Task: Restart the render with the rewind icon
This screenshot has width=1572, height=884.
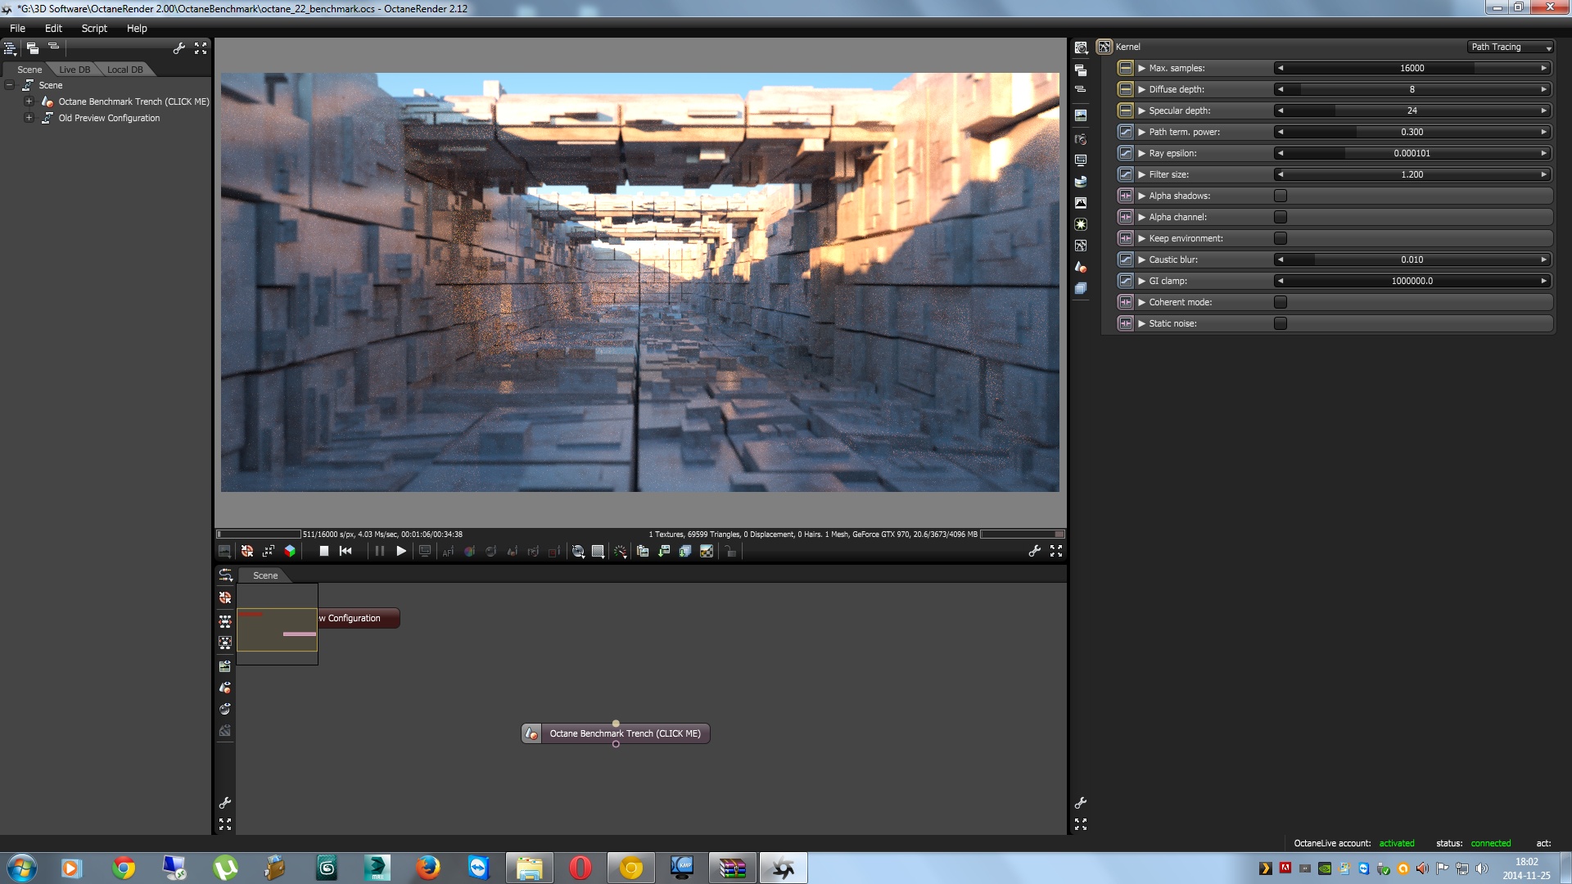Action: pos(346,551)
